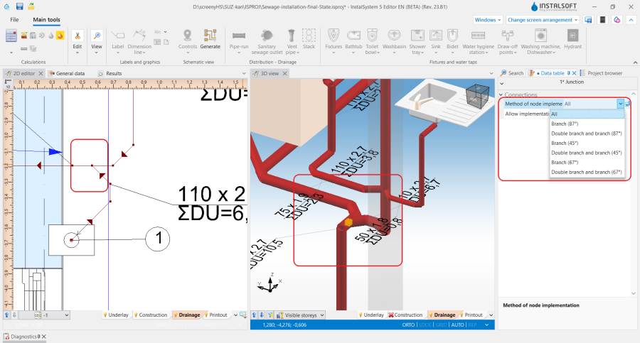Toggle Underlay layer in 3D view
The height and width of the screenshot is (343, 640).
pyautogui.click(x=371, y=315)
